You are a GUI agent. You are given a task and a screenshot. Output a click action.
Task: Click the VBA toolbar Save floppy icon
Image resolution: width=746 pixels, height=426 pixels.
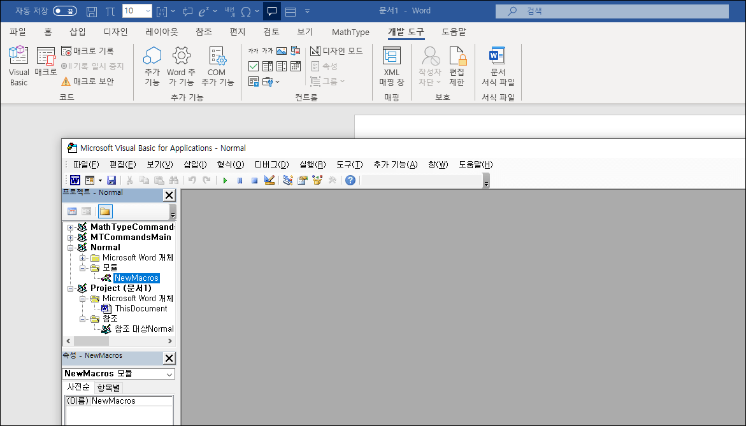pos(111,180)
